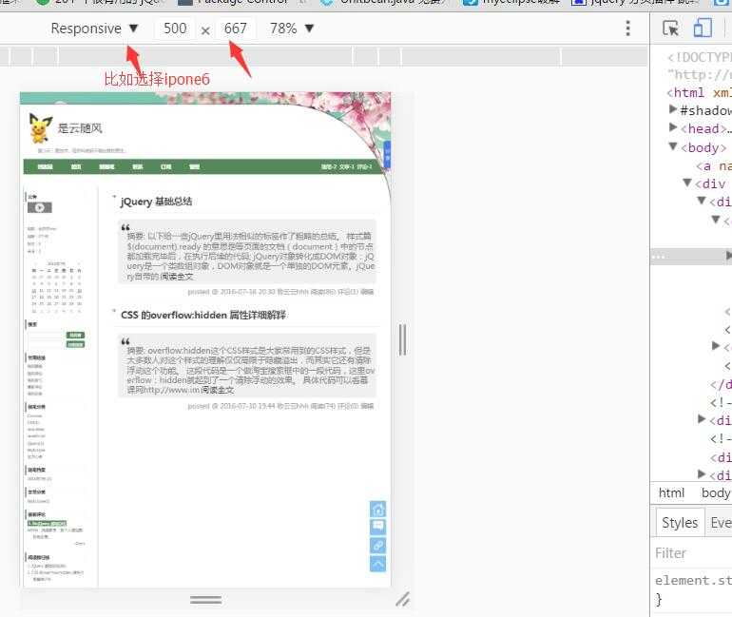This screenshot has height=617, width=732.
Task: Click the second green sidebar search button
Action: tap(76, 344)
